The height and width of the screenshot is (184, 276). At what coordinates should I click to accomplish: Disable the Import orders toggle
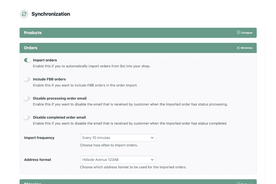(27, 60)
